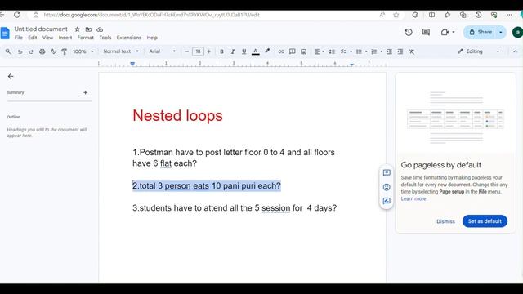
Task: Check the cloud save status icon
Action: click(100, 29)
